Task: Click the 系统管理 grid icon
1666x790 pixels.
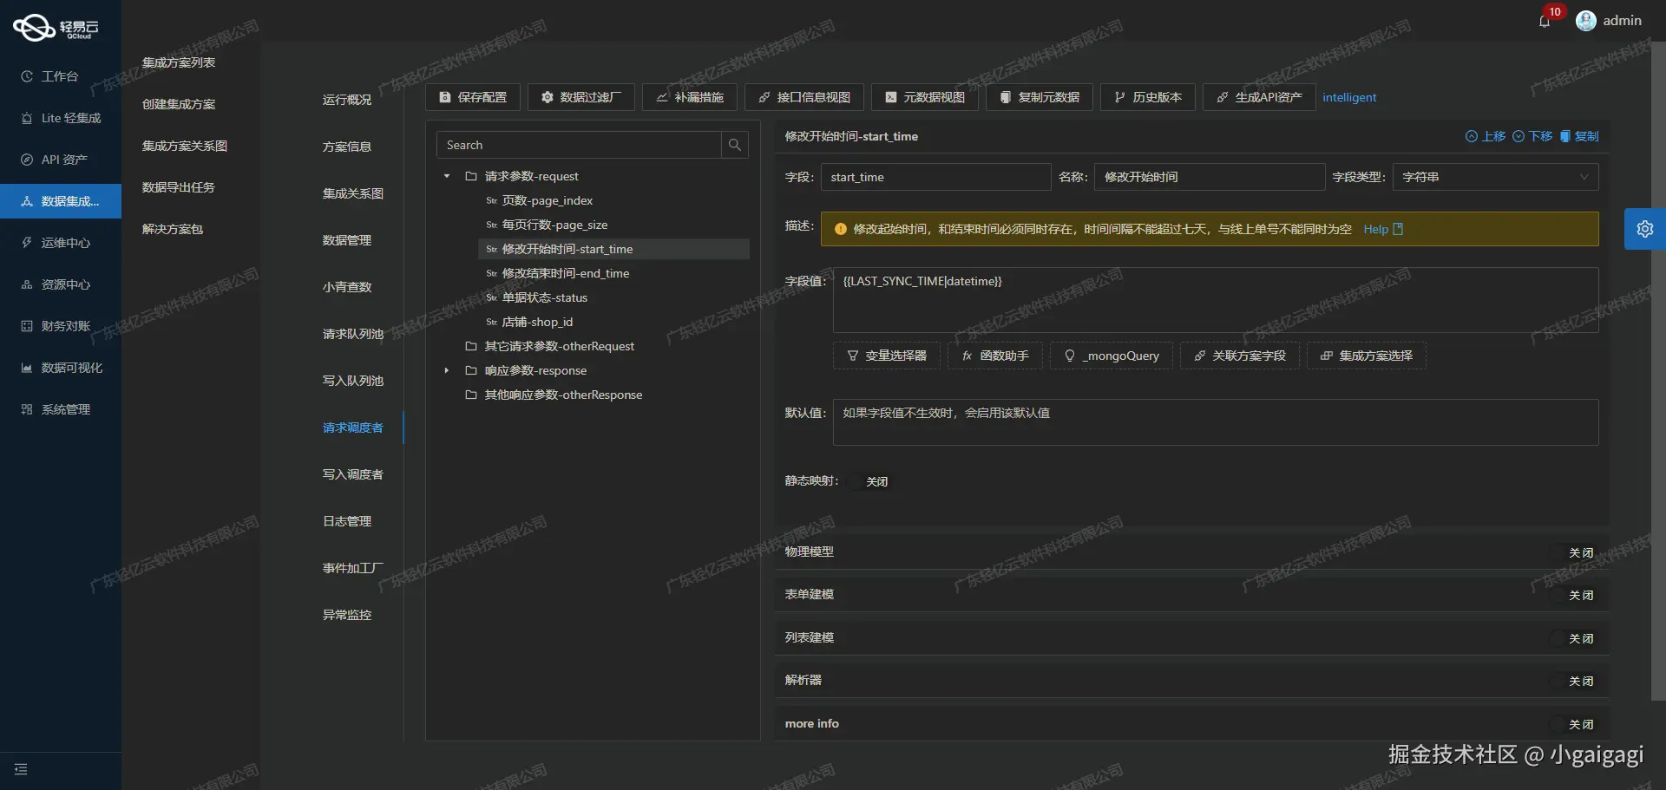Action: point(27,409)
